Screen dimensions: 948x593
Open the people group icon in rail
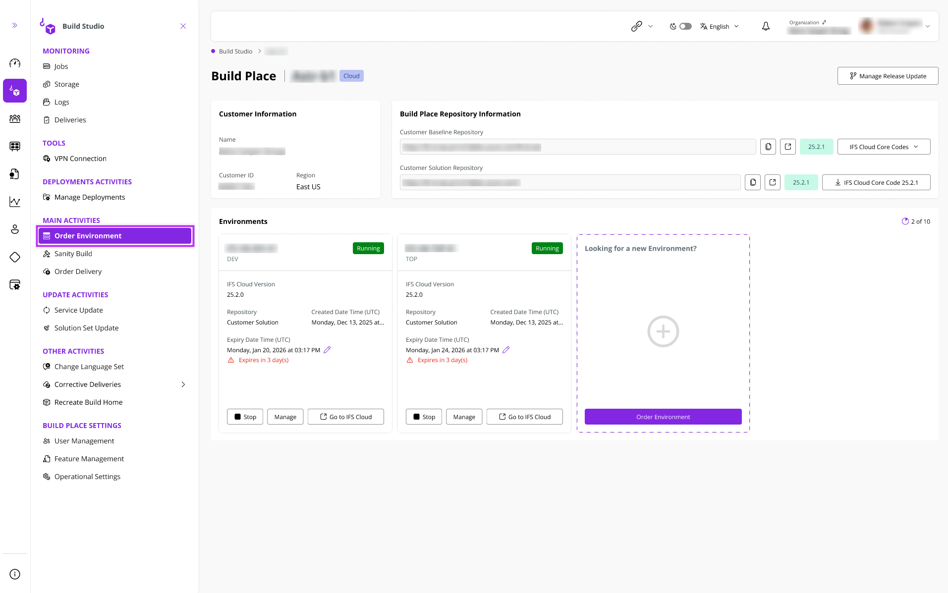click(x=15, y=118)
